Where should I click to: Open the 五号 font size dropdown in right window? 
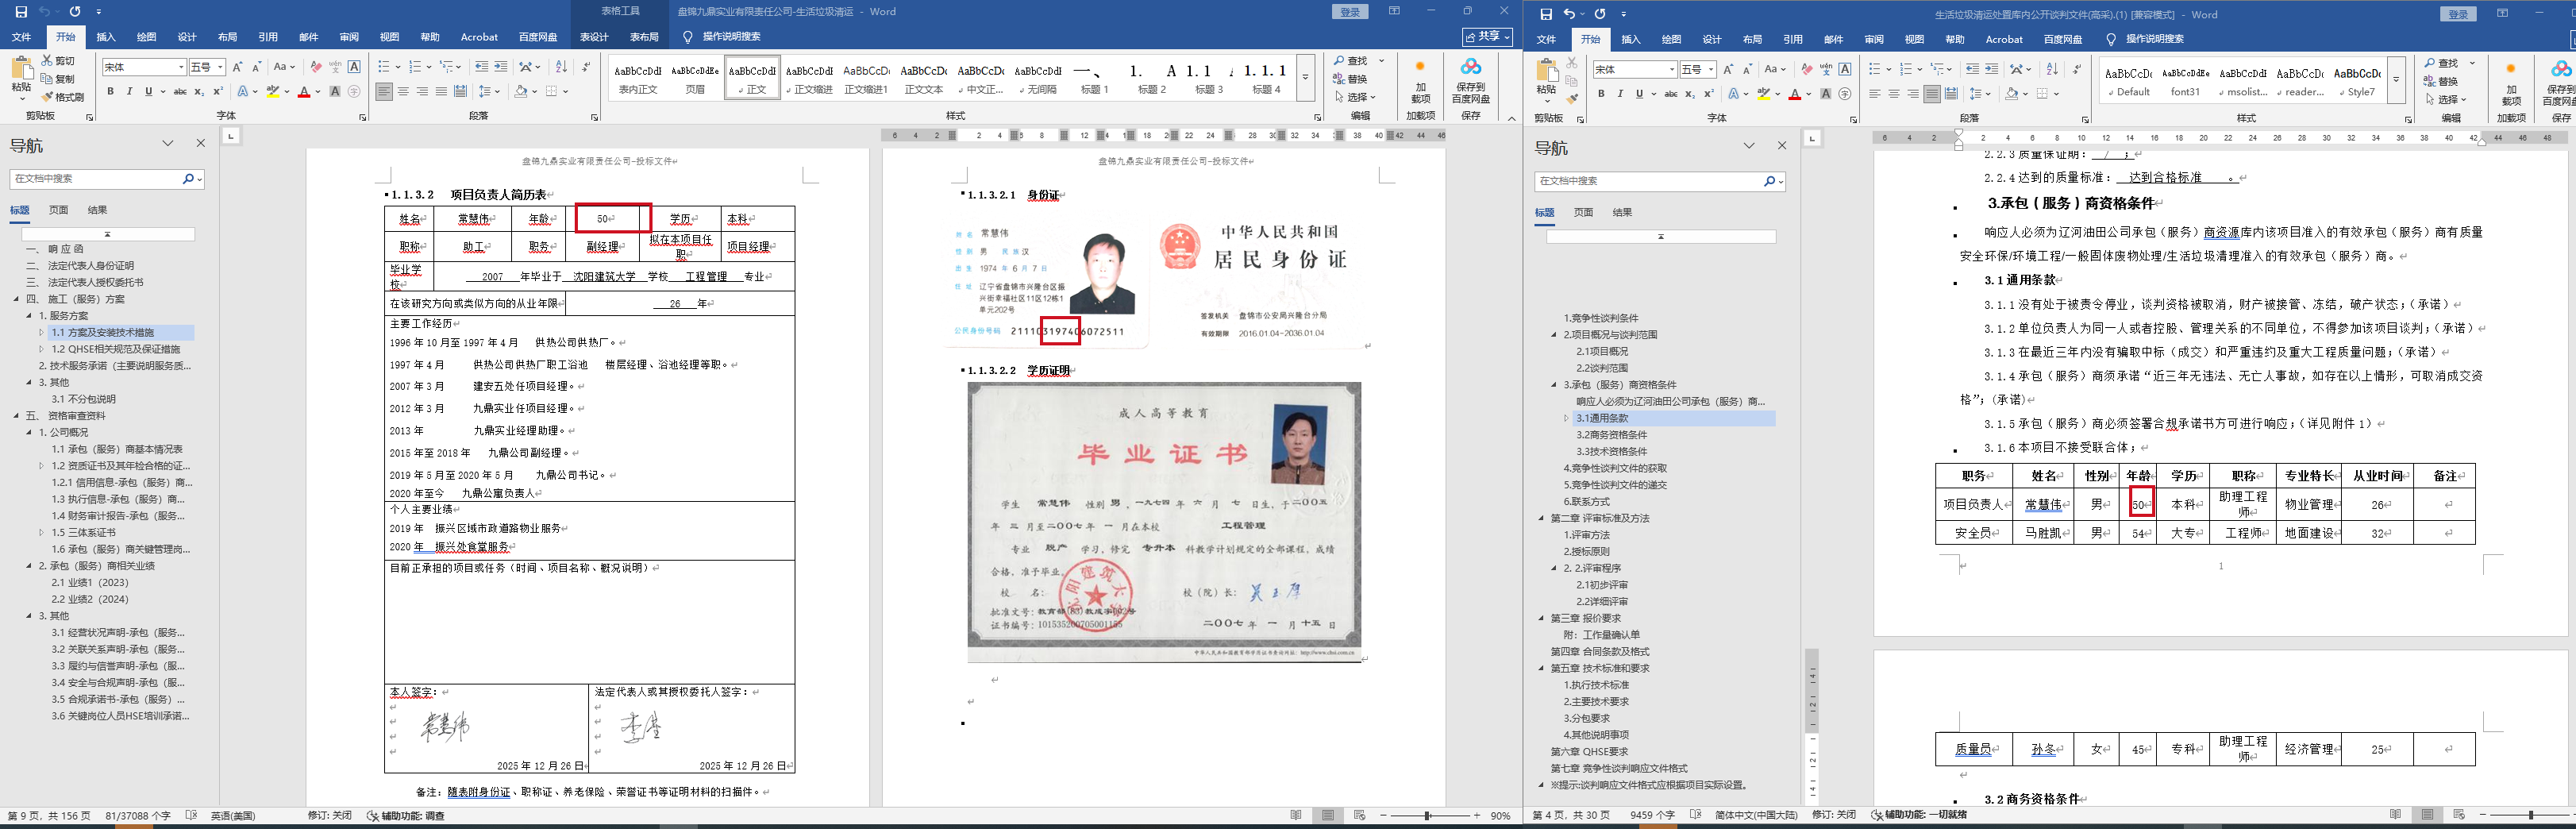1711,70
